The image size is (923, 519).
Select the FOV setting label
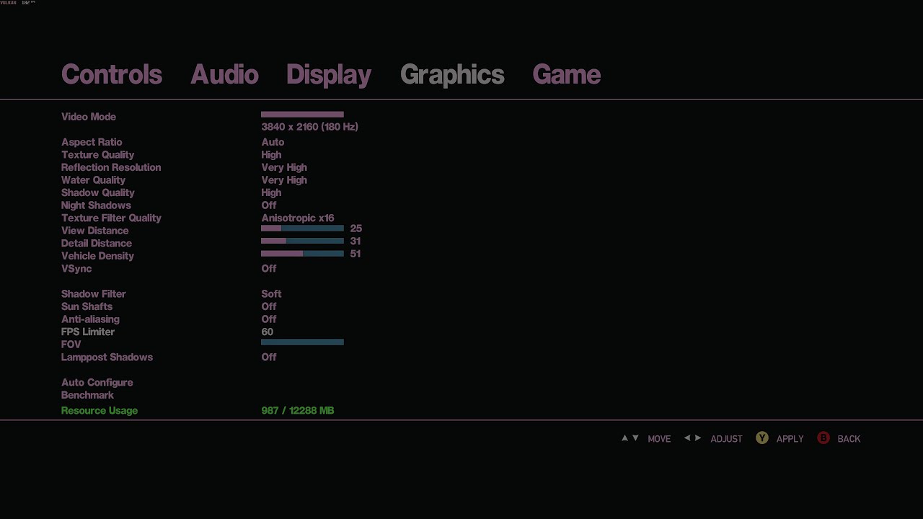pos(71,345)
